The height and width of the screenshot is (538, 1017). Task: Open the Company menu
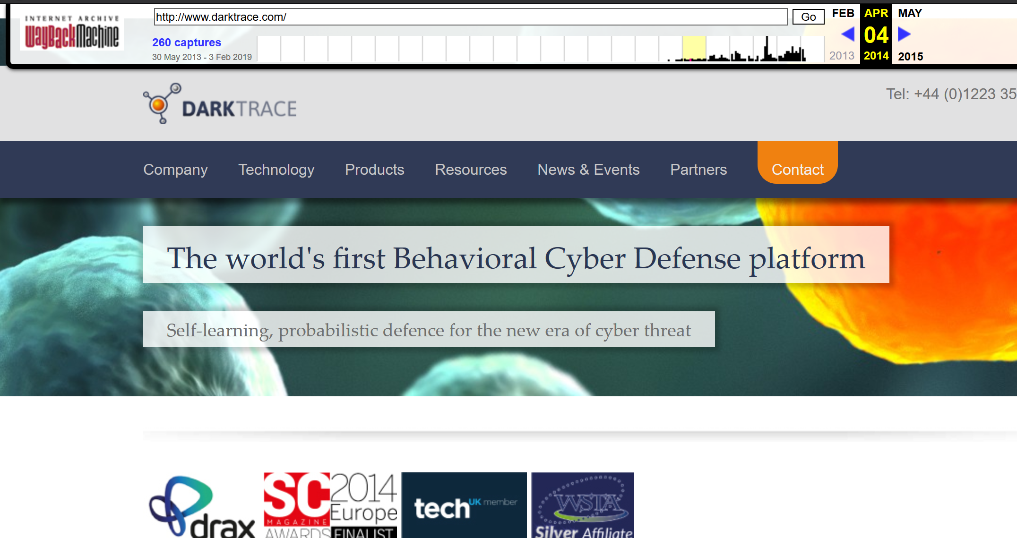175,170
